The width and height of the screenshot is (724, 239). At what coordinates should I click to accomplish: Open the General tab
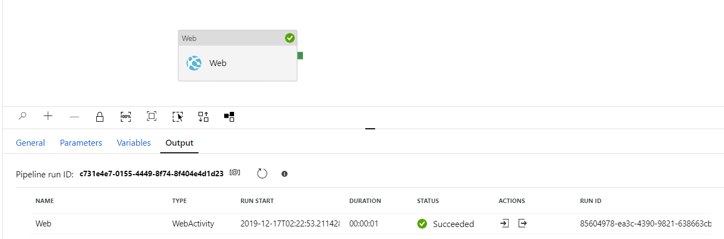(31, 143)
